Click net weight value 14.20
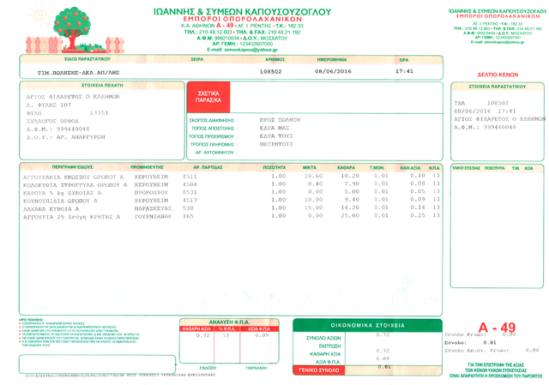 pos(350,208)
